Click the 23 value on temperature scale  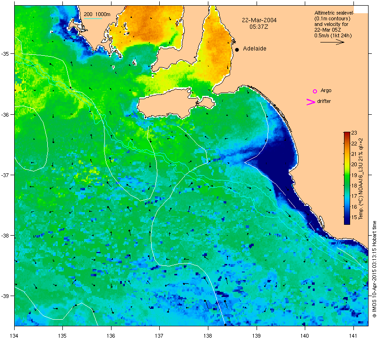click(x=354, y=133)
